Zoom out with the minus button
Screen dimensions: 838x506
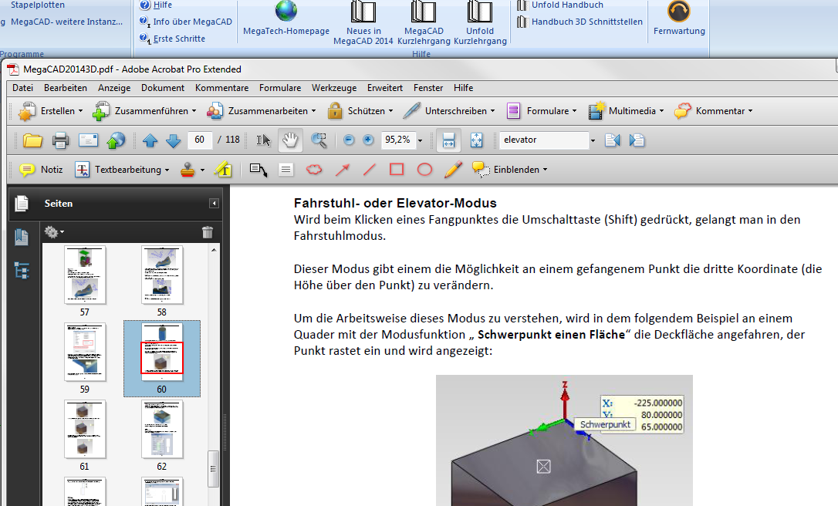[349, 140]
